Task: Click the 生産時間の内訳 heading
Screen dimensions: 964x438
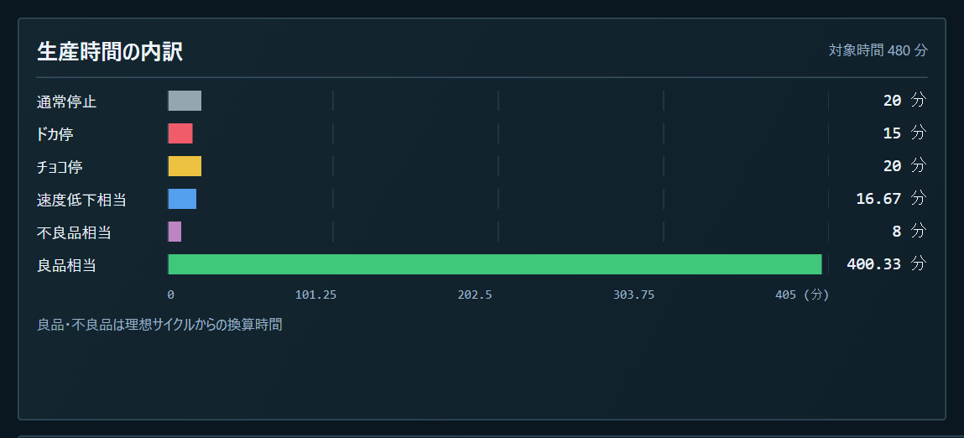Action: (109, 52)
